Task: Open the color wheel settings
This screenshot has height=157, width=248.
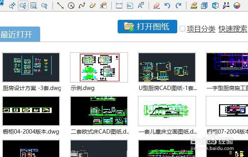Action: tap(237, 6)
